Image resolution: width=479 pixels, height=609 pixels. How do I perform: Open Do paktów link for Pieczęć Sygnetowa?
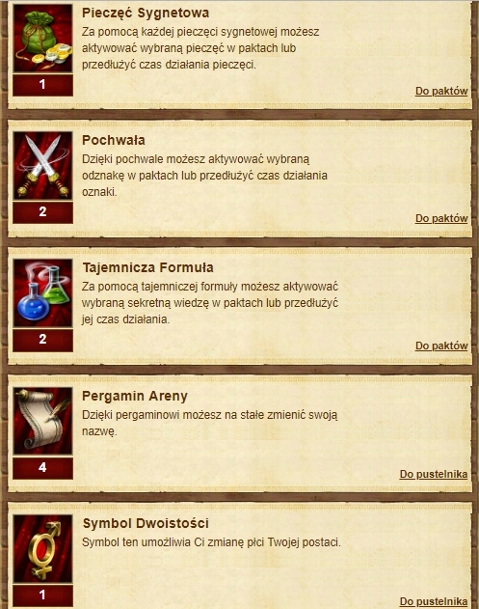[441, 91]
